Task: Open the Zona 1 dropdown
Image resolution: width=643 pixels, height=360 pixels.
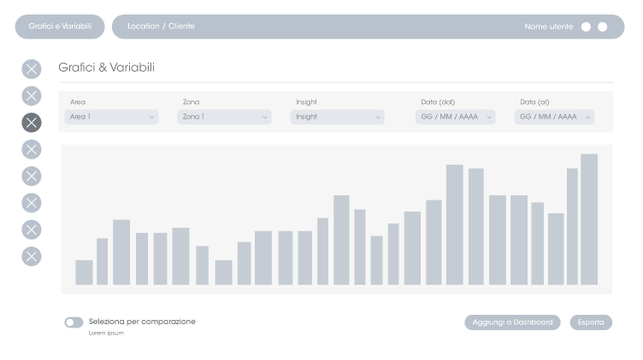Action: coord(224,117)
